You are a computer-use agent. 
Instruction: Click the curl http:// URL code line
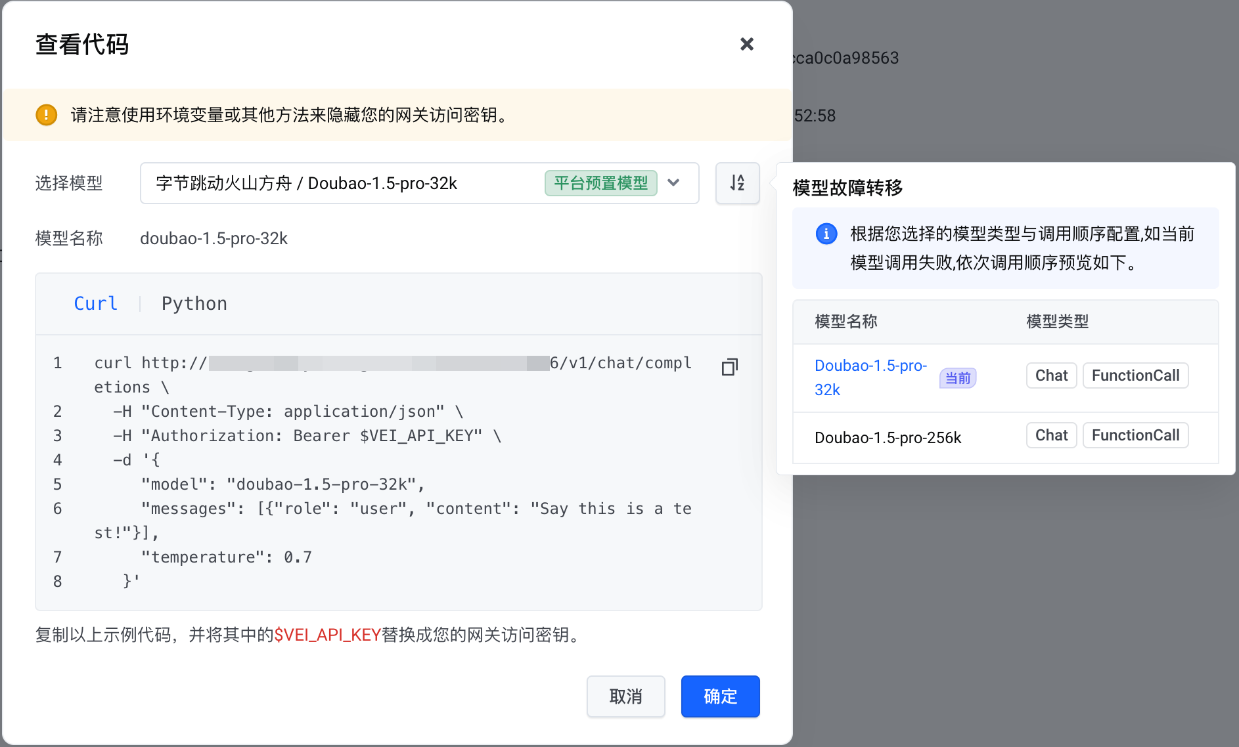pyautogui.click(x=393, y=375)
